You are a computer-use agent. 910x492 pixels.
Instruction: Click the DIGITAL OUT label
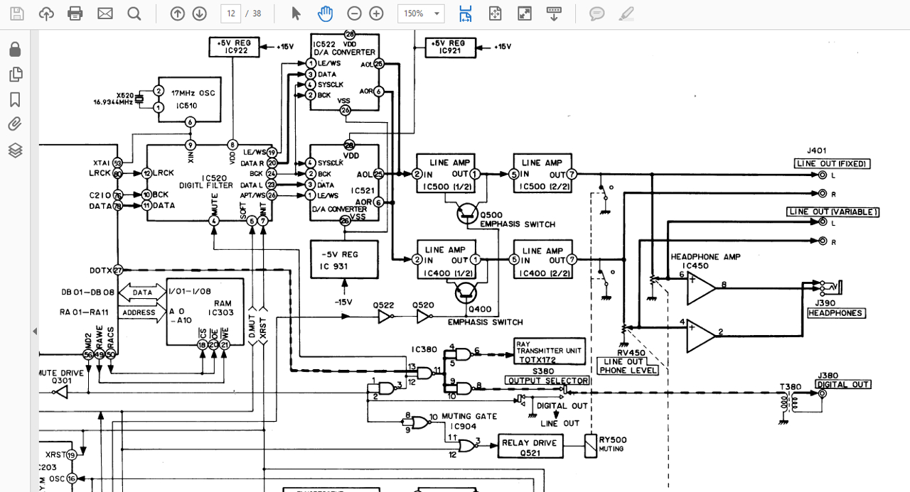point(843,385)
